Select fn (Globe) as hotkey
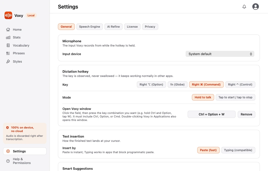Viewport: 268px width, 171px height. click(x=177, y=84)
